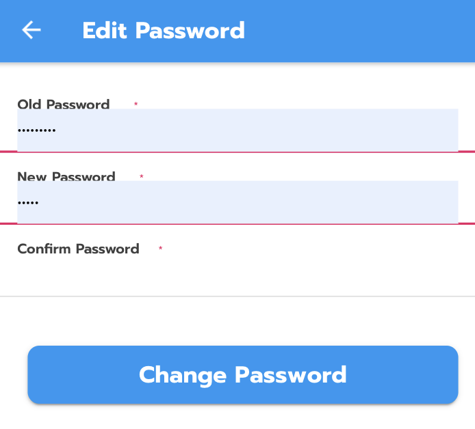This screenshot has width=475, height=429.
Task: Click the masked dots in Old Password
Action: pyautogui.click(x=37, y=130)
